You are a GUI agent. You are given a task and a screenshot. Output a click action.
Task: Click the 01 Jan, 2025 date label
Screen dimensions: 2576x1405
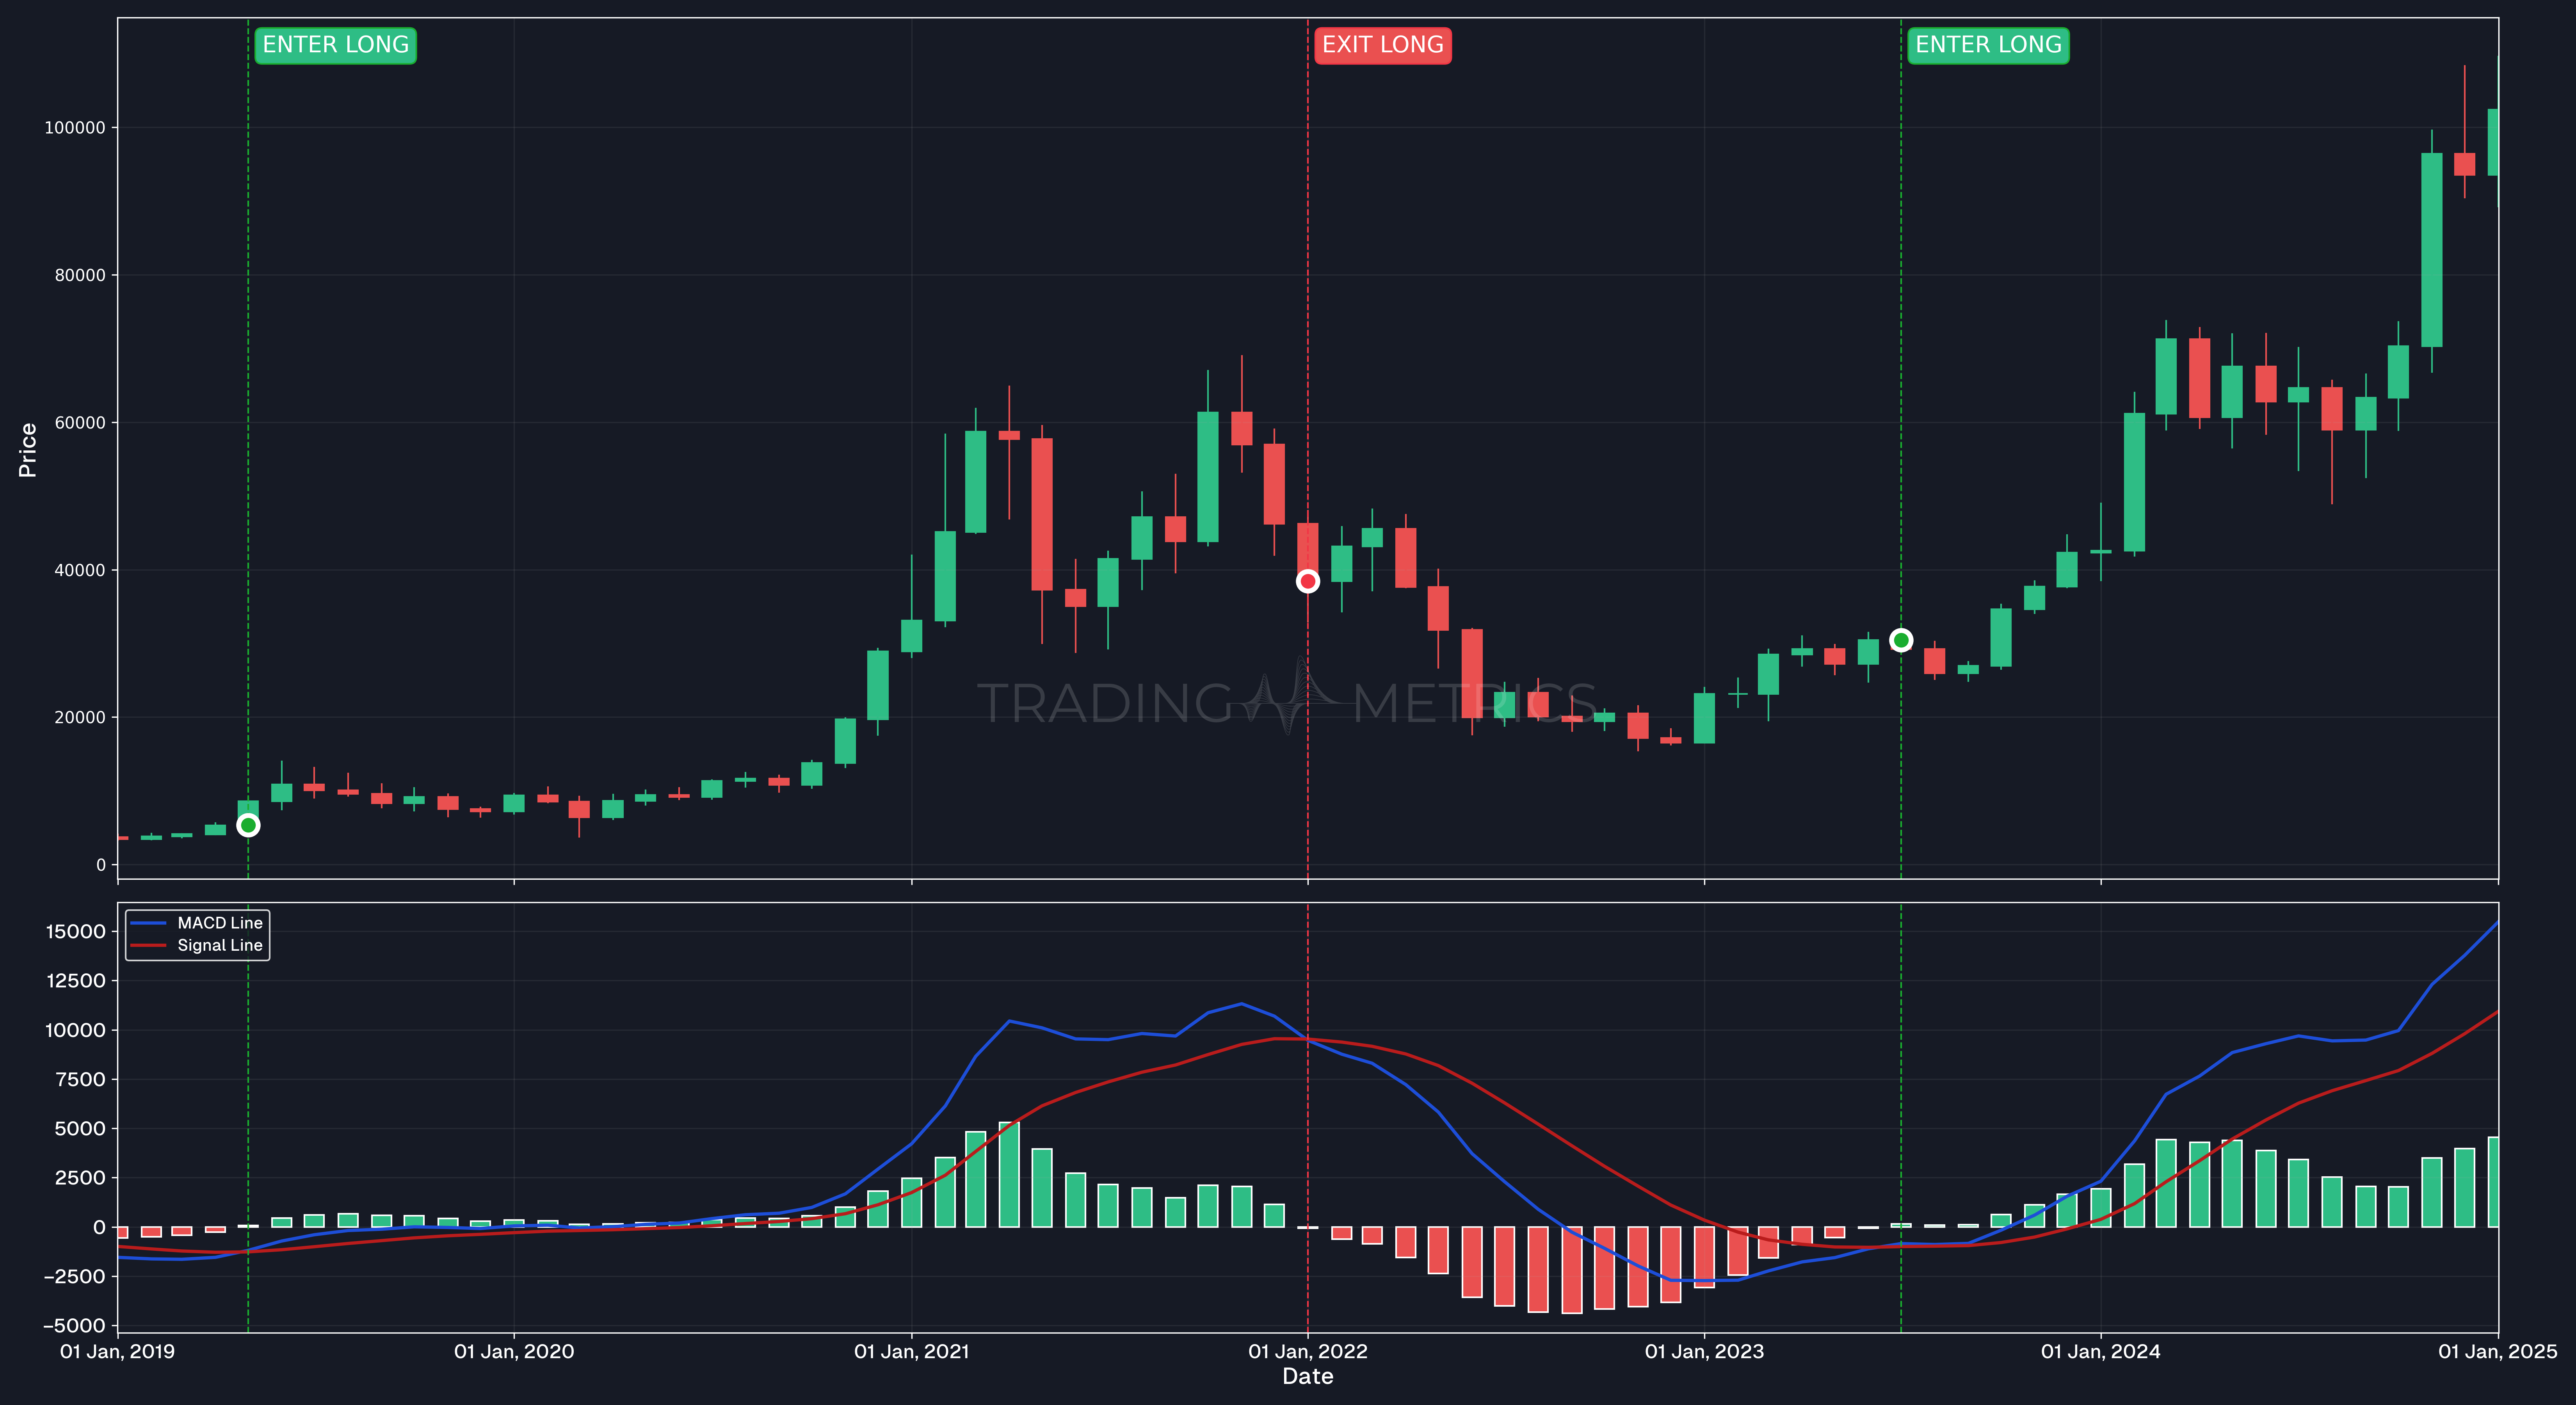point(2497,1352)
